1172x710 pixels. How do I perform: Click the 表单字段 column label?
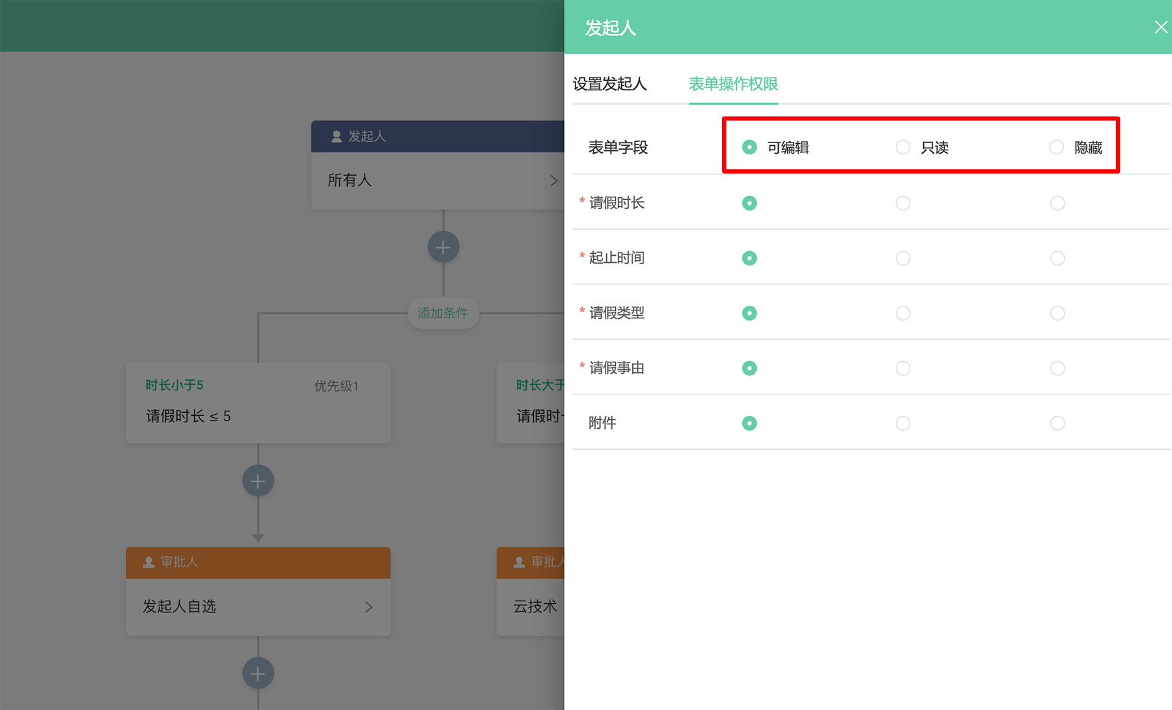click(x=618, y=148)
